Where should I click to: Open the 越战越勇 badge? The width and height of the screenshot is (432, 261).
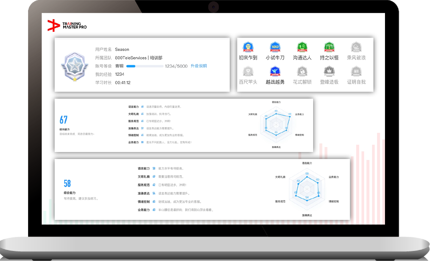coord(275,72)
